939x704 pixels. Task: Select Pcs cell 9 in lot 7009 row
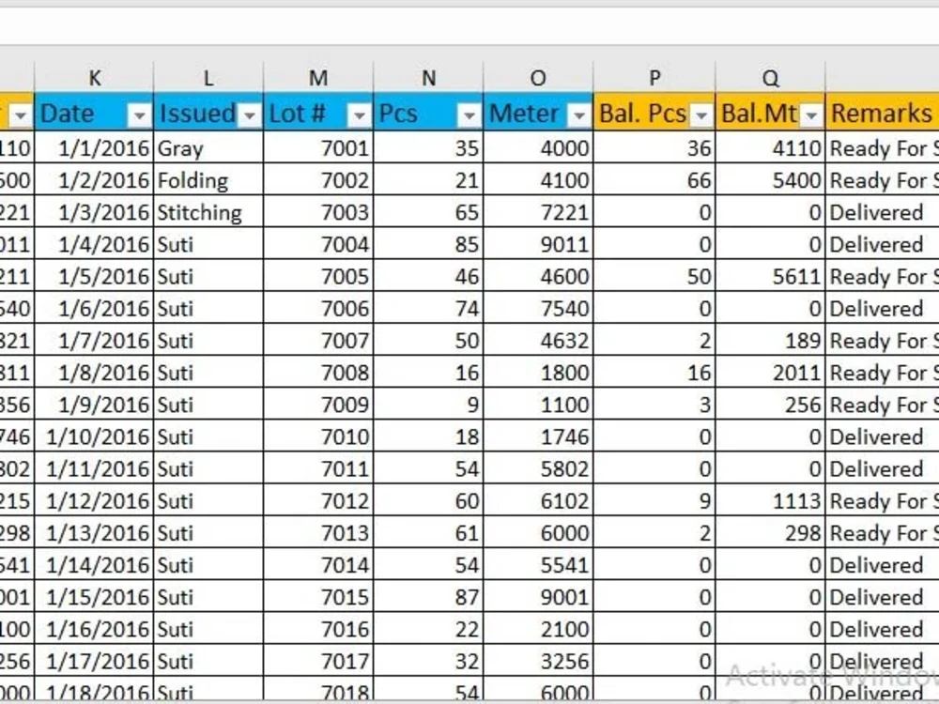(428, 404)
